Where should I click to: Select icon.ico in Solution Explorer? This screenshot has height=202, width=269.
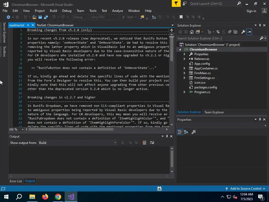(200, 83)
